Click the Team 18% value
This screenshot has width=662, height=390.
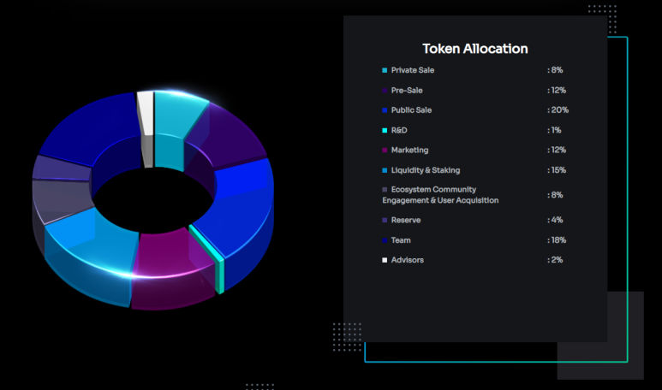pos(557,240)
